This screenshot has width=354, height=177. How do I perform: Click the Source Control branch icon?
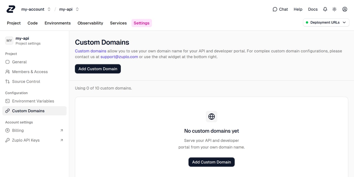point(7,81)
